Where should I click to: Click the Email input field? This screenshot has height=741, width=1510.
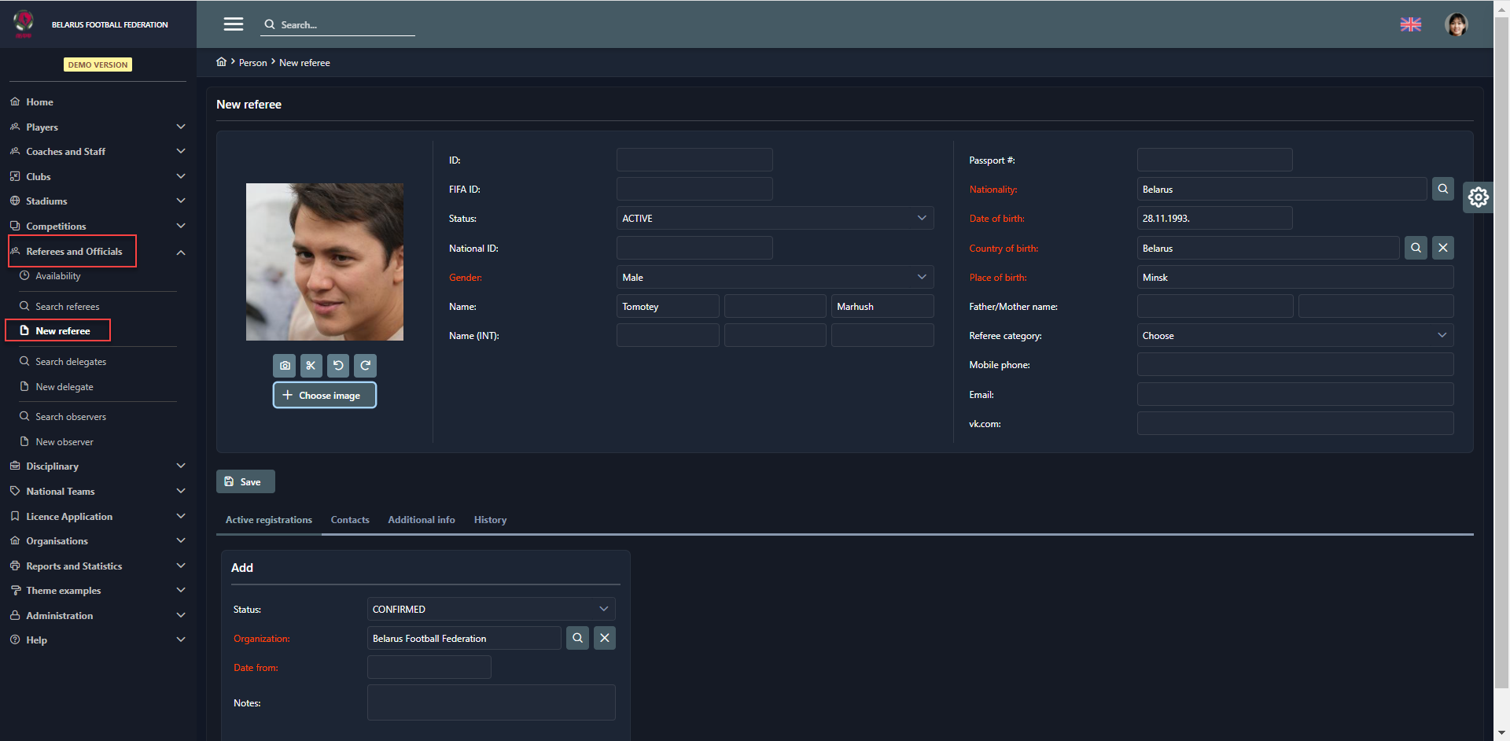tap(1295, 394)
